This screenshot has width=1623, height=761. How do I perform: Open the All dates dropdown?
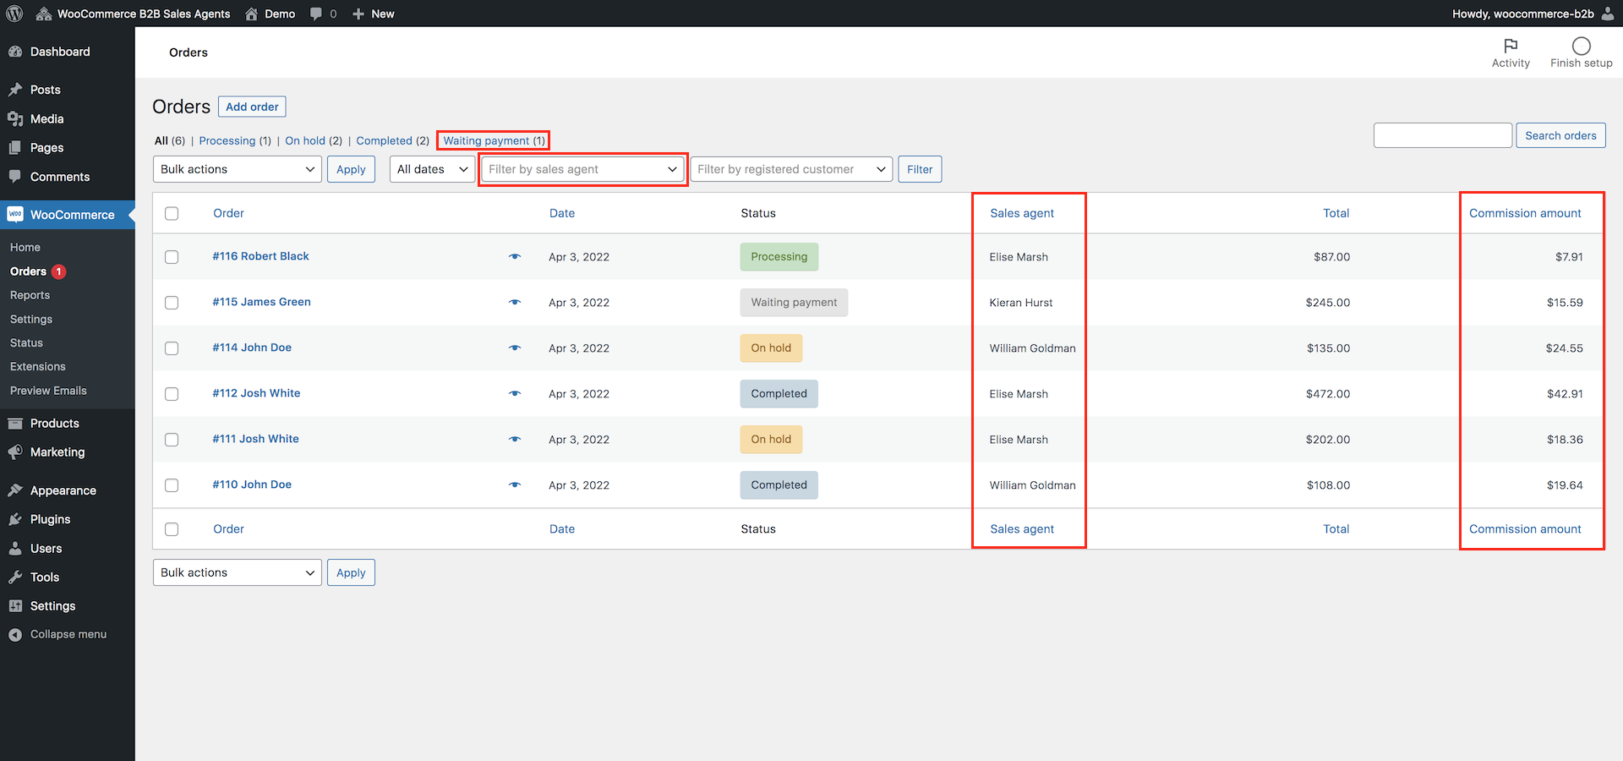432,169
